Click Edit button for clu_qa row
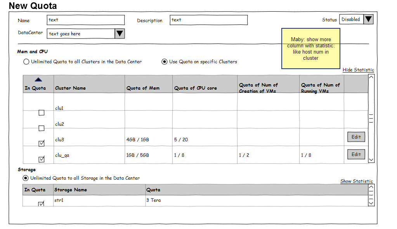This screenshot has height=229, width=397. click(x=356, y=154)
